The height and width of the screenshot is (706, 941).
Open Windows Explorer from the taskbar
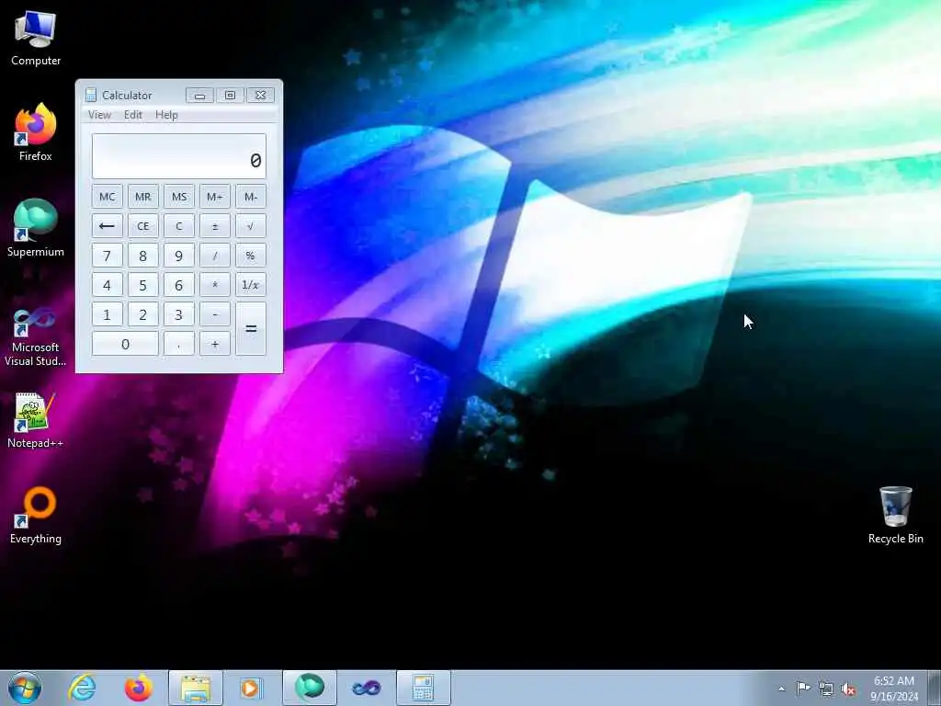(195, 688)
